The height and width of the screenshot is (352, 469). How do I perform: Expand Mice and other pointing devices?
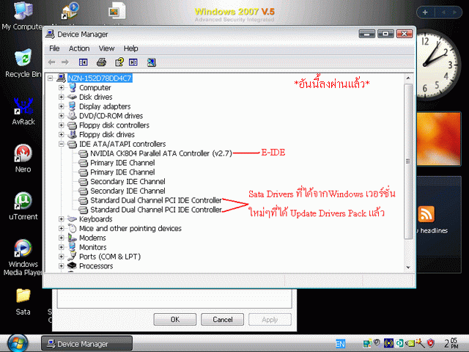[62, 228]
